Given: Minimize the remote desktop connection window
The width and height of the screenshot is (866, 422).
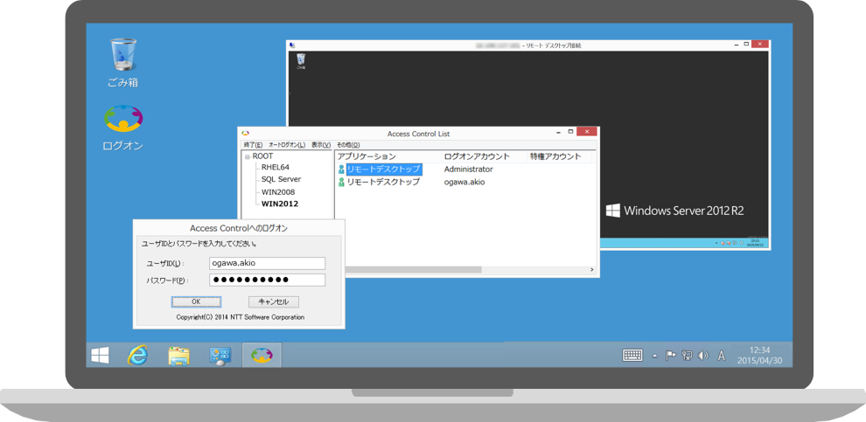Looking at the screenshot, I should click(736, 44).
